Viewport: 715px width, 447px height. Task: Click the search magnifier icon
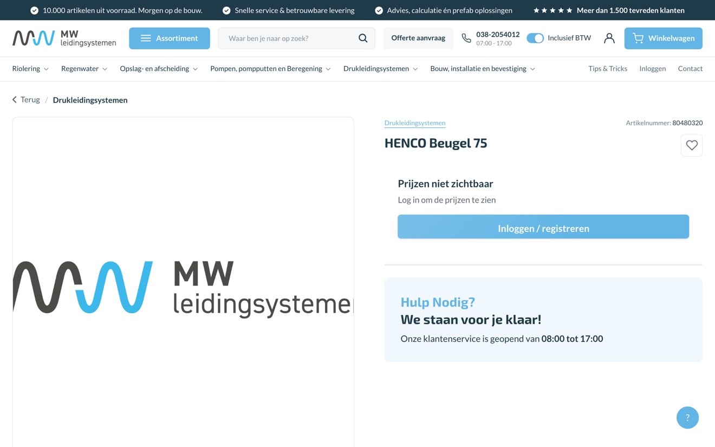363,38
